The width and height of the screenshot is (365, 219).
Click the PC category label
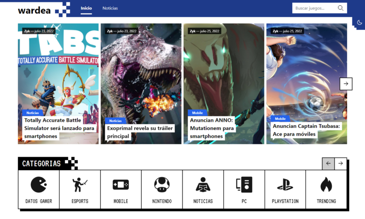tap(244, 201)
